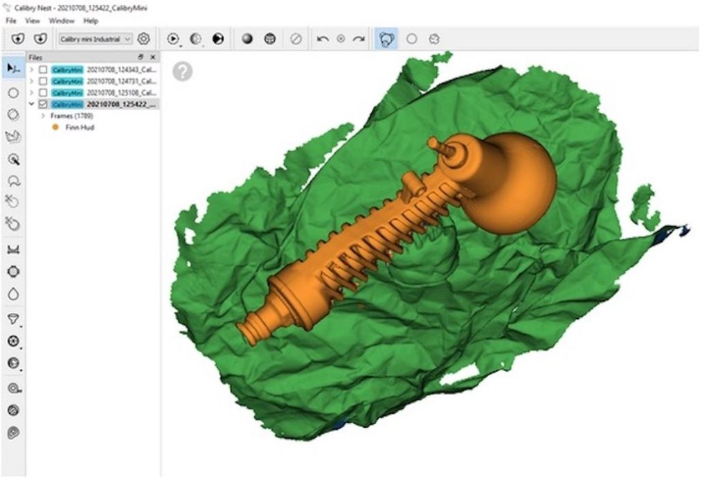Click the water drop tool in sidebar
The width and height of the screenshot is (709, 479).
(12, 294)
